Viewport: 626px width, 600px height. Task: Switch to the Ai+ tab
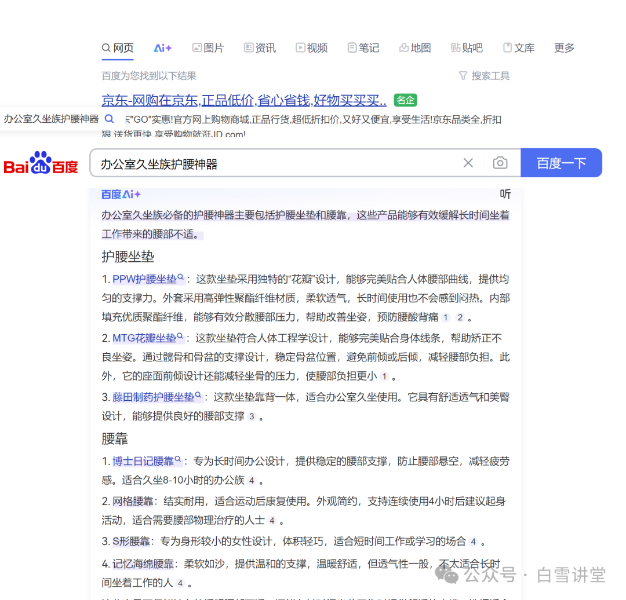162,48
